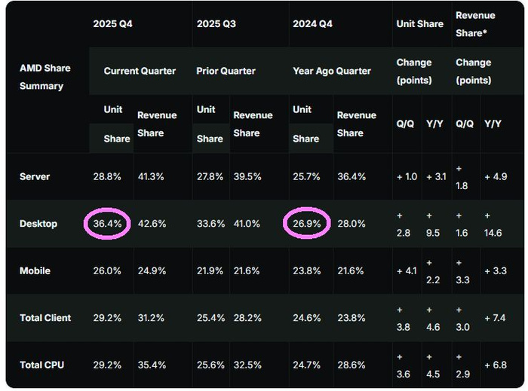Click the Mobile row label
Viewport: 528px width, 391px height.
(35, 271)
